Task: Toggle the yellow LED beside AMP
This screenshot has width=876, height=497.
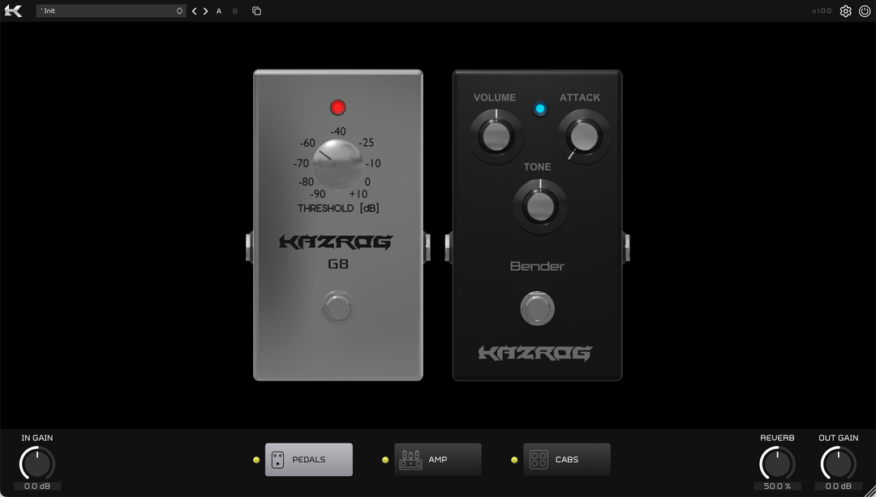Action: pos(385,460)
